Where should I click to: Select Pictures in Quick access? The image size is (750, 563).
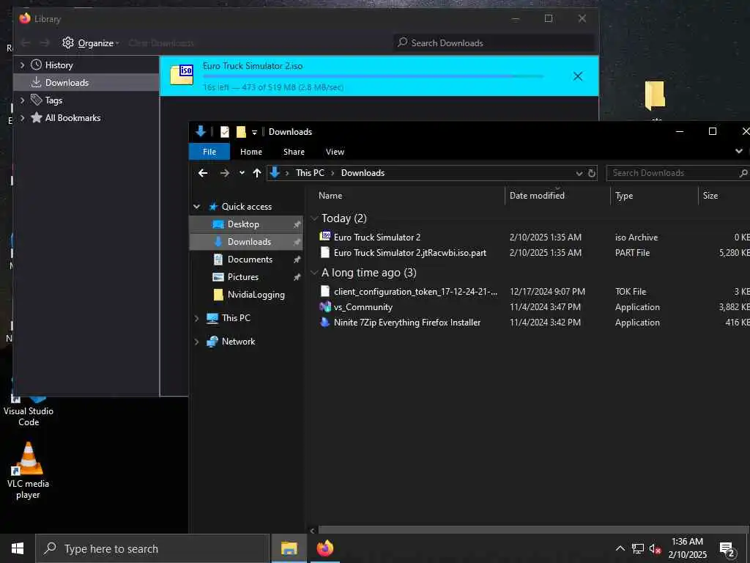coord(247,276)
